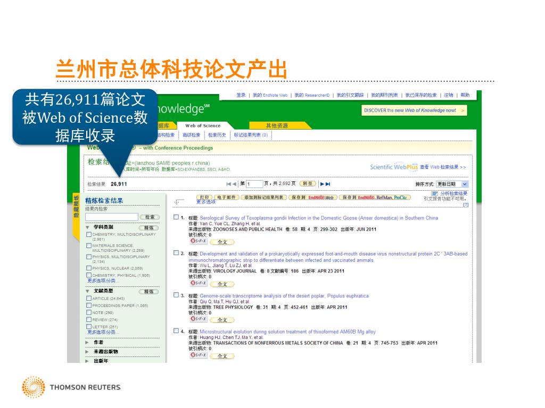Screen dimensions: 545x408
Task: Check ARTICLE document type filter
Action: coord(89,299)
